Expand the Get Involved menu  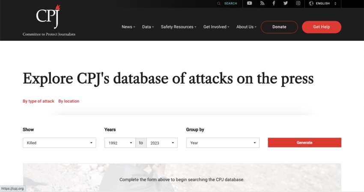(x=216, y=27)
